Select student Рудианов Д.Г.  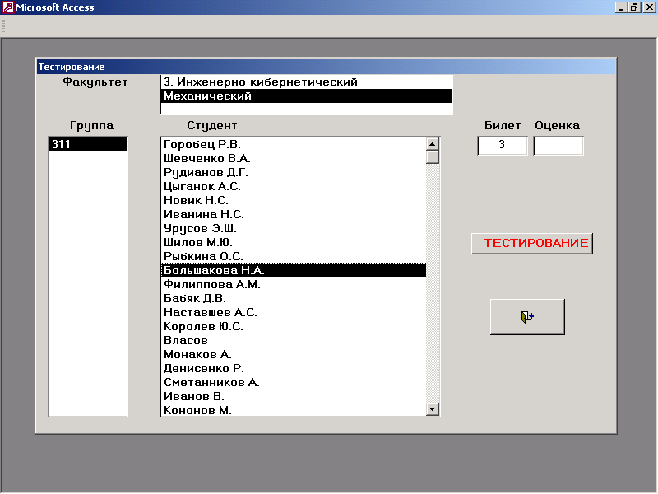[x=294, y=172]
